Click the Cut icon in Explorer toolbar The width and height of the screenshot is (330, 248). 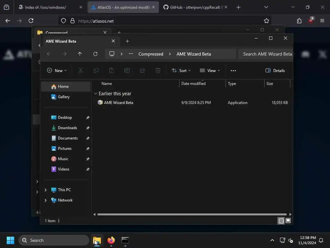[x=80, y=70]
